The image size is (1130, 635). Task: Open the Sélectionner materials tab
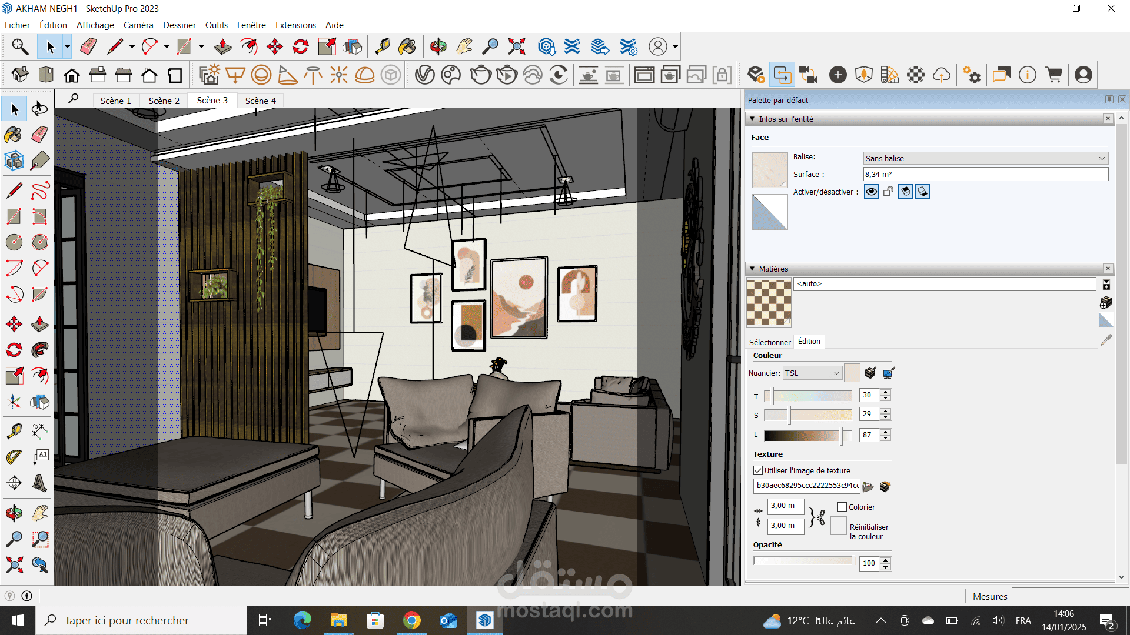pyautogui.click(x=770, y=342)
